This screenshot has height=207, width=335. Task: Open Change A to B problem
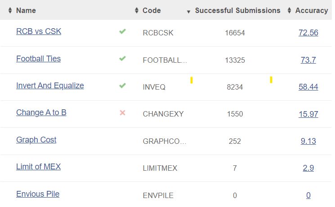(x=41, y=112)
